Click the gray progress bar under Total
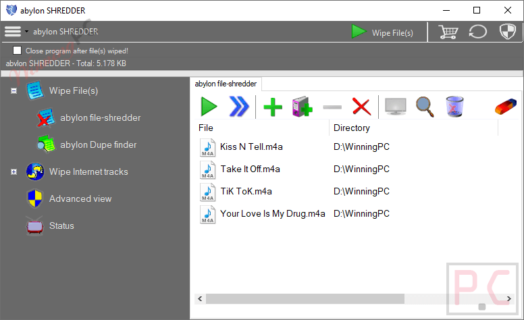The height and width of the screenshot is (320, 524). pyautogui.click(x=262, y=74)
